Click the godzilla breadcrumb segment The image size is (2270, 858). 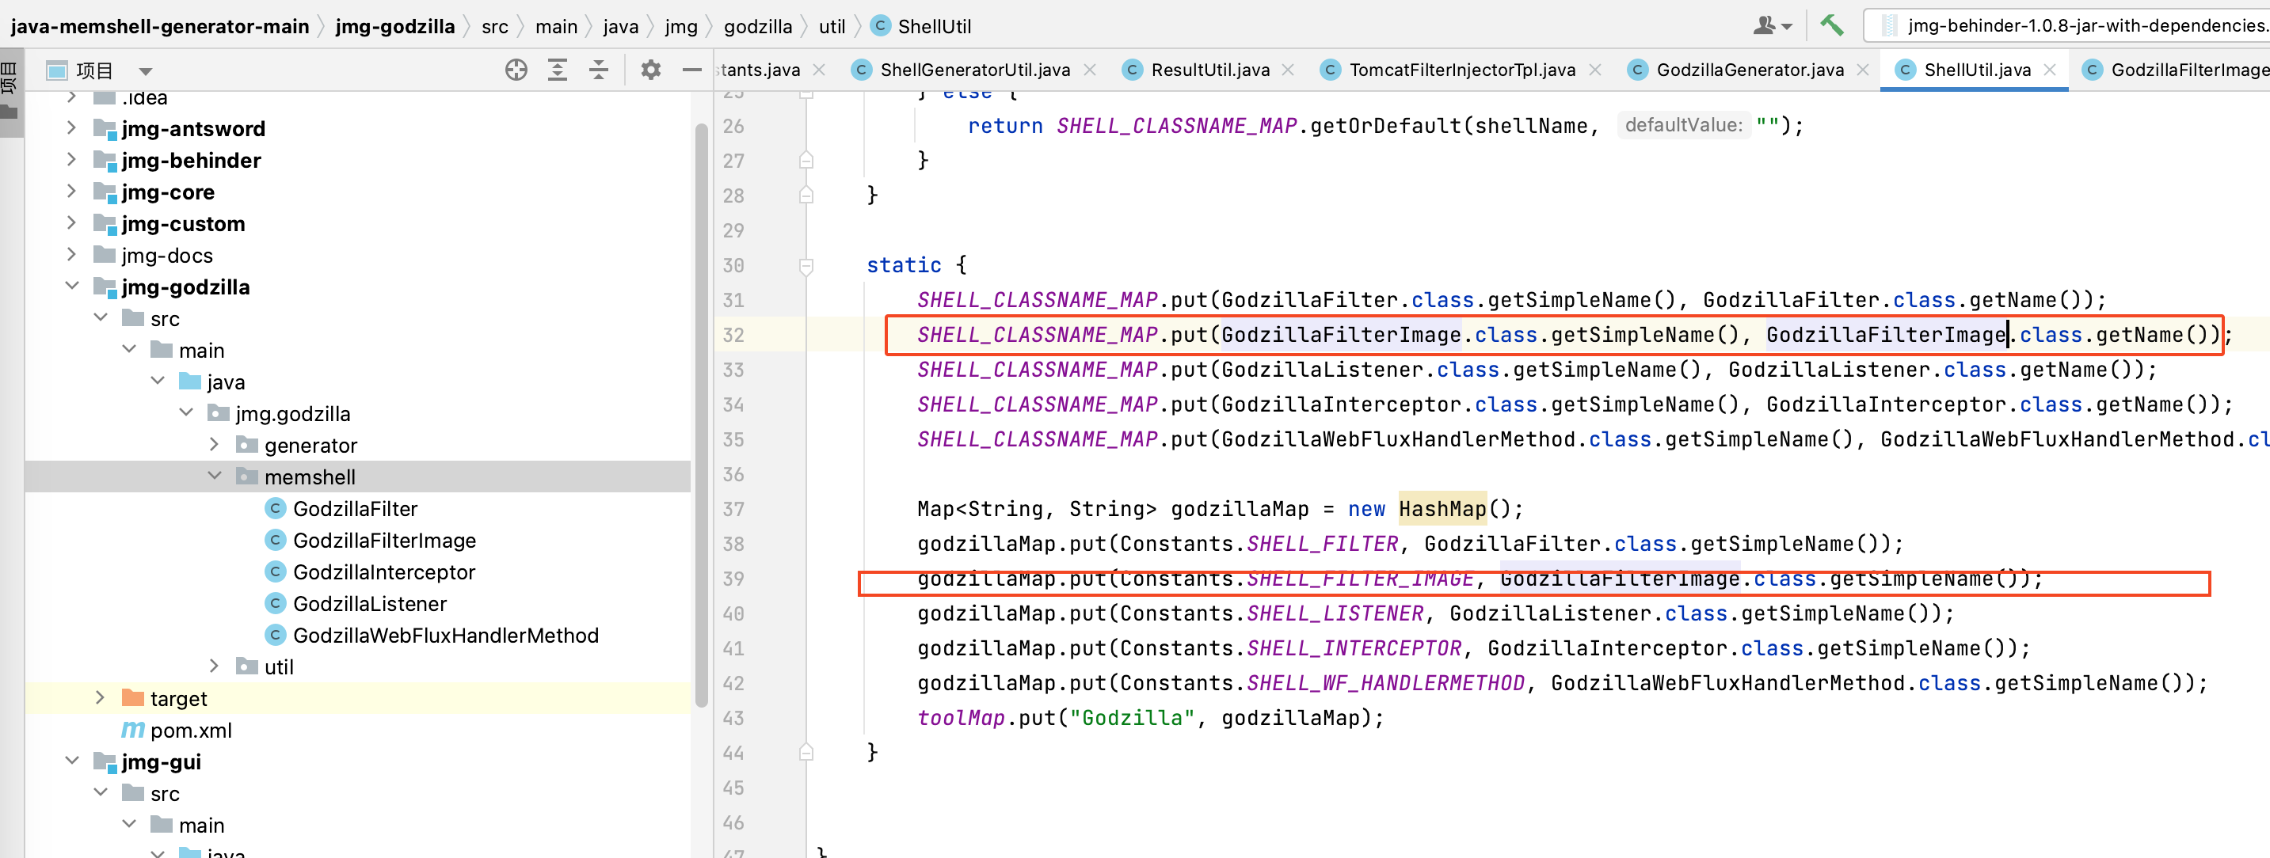[758, 26]
